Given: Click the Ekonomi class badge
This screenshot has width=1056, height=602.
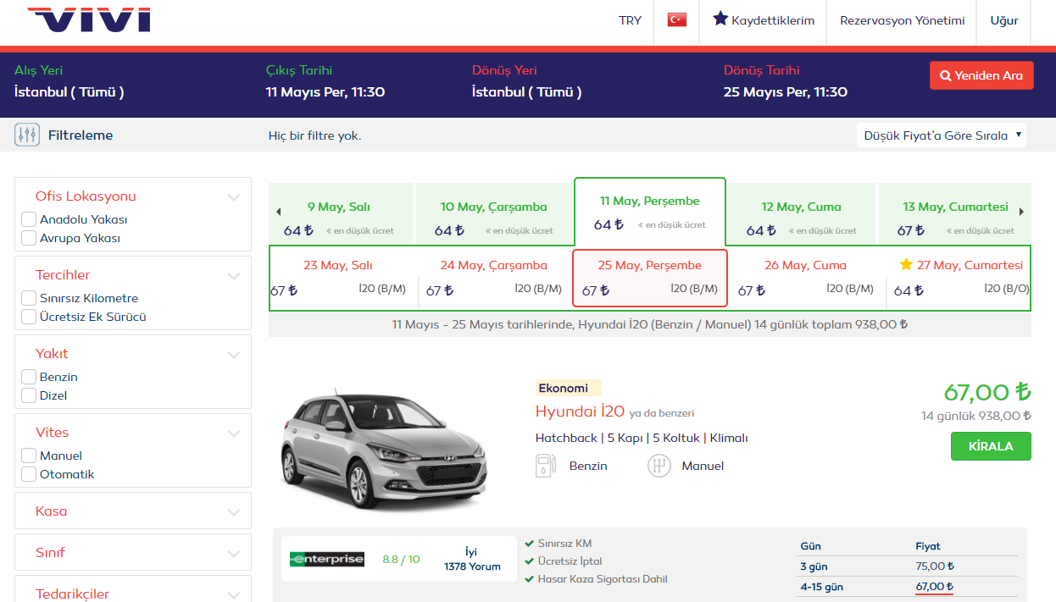Looking at the screenshot, I should click(x=568, y=388).
